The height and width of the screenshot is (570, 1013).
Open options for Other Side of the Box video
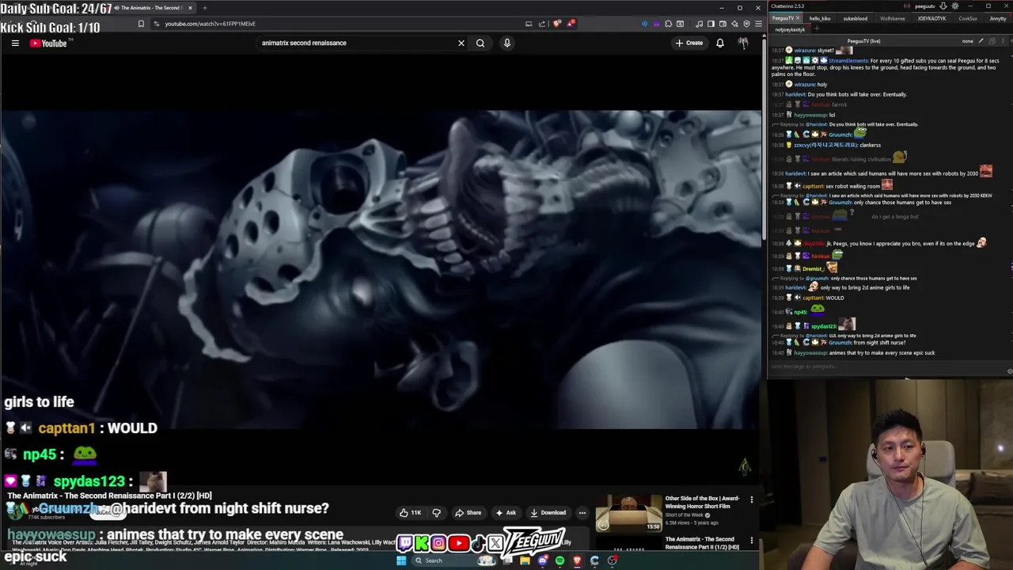[752, 500]
